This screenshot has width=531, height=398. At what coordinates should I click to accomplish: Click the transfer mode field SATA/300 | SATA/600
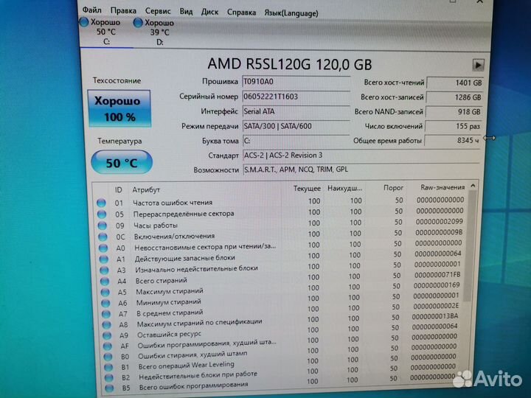pyautogui.click(x=296, y=126)
